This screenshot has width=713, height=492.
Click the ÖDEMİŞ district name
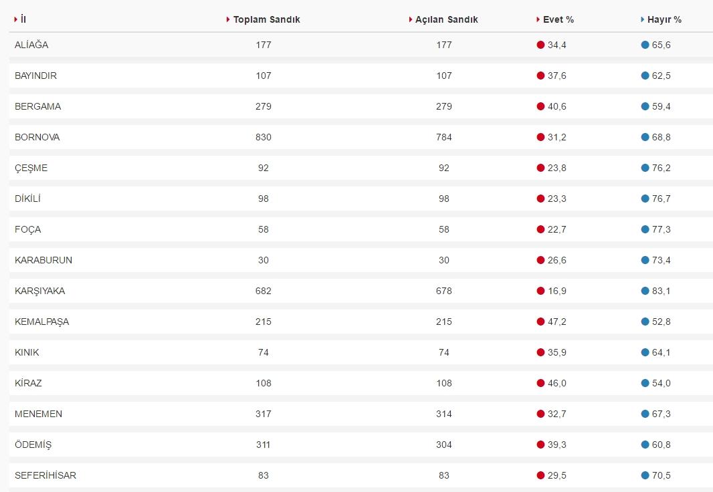pyautogui.click(x=33, y=445)
